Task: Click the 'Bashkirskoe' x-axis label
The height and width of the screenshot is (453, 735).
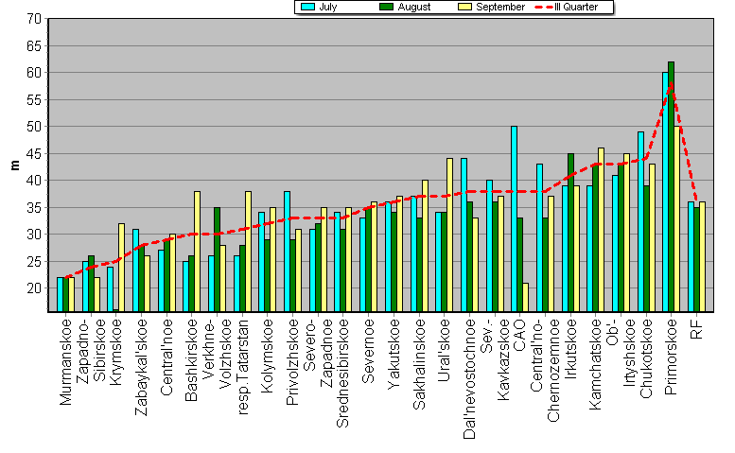Action: pos(191,360)
